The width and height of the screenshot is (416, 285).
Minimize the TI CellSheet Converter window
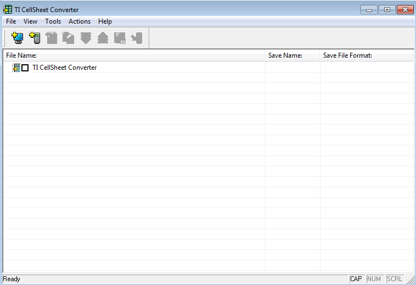[x=369, y=10]
